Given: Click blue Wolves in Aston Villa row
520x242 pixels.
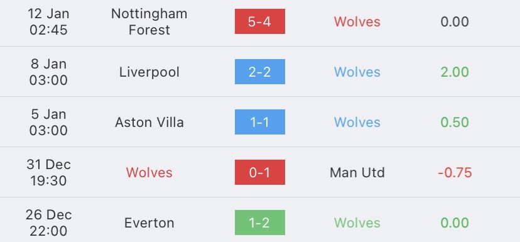Looking at the screenshot, I should [357, 122].
